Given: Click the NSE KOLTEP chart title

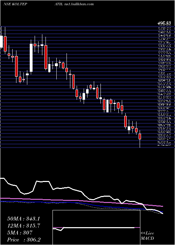Looking at the screenshot, I should pyautogui.click(x=15, y=4).
